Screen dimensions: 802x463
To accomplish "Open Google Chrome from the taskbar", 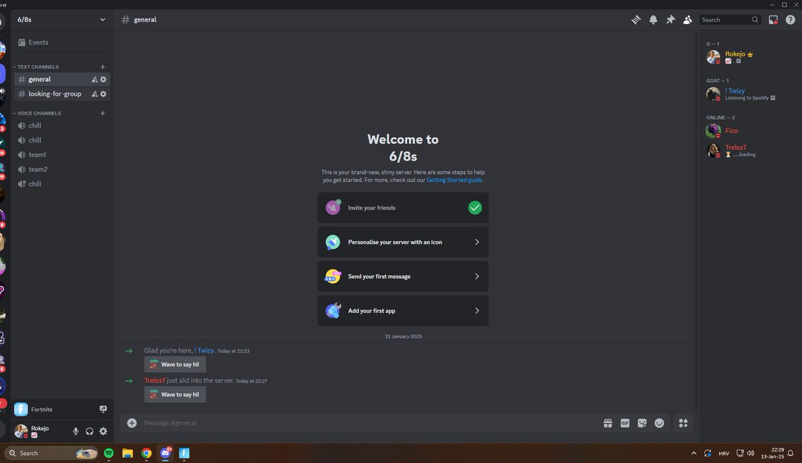I will (x=146, y=453).
